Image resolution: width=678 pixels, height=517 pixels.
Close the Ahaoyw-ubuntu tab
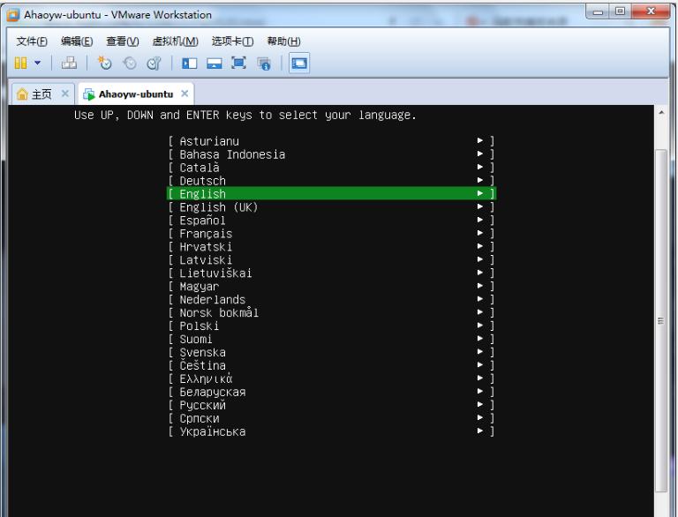[x=185, y=94]
